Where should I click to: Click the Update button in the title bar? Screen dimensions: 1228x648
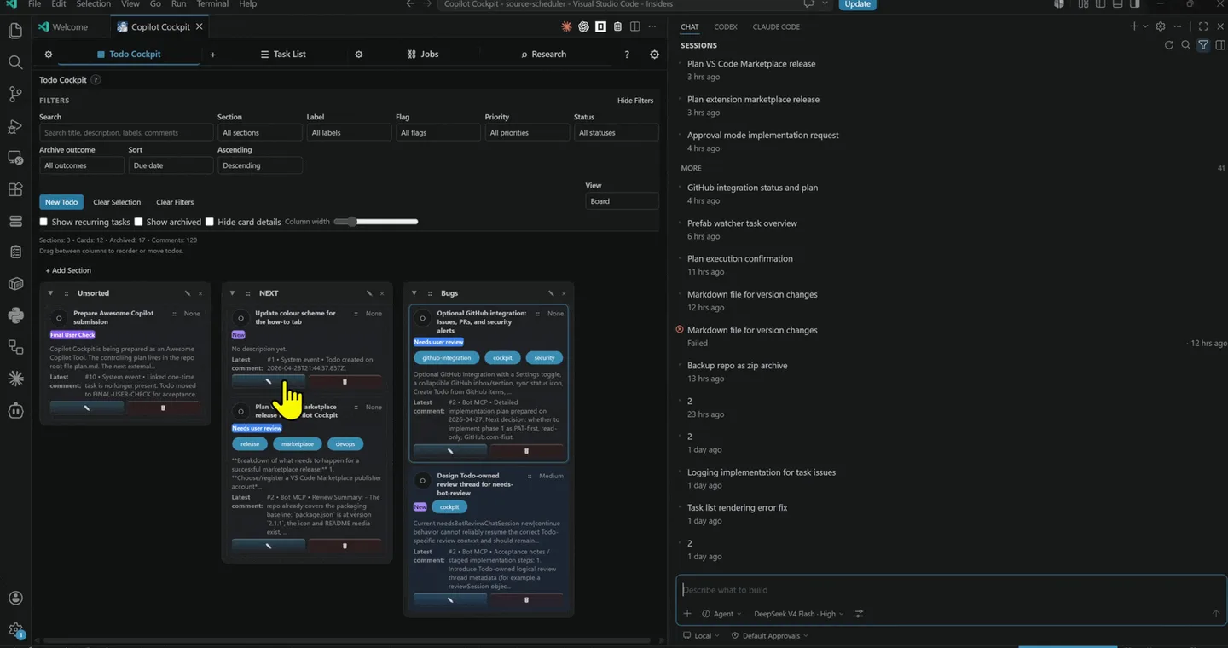[x=858, y=4]
